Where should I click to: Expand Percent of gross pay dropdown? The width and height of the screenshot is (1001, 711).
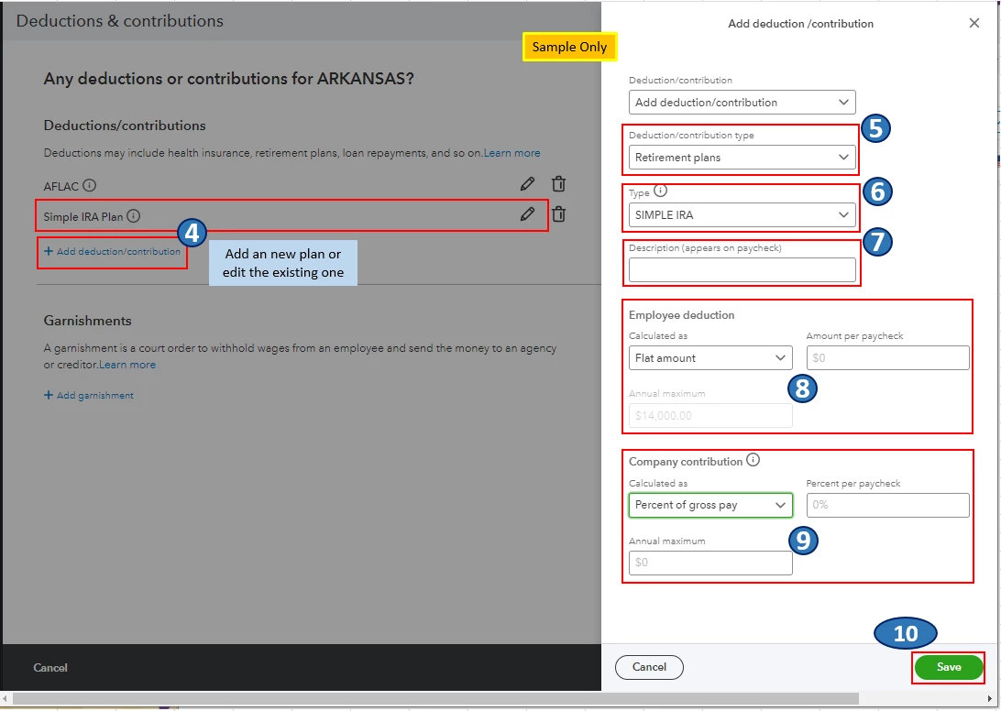coord(710,505)
